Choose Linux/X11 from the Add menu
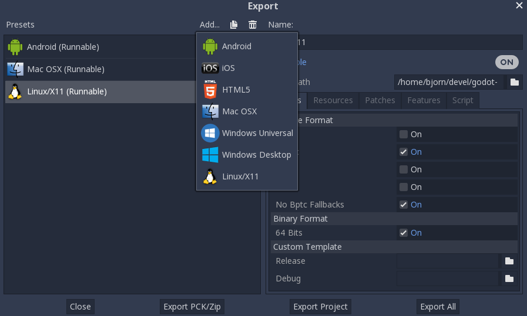 click(247, 176)
